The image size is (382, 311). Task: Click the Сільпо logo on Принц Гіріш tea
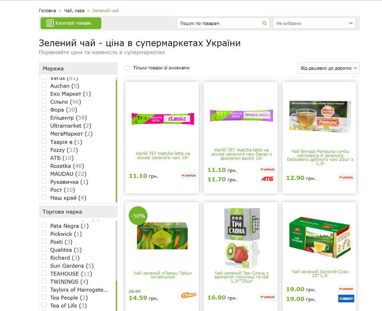tap(189, 295)
